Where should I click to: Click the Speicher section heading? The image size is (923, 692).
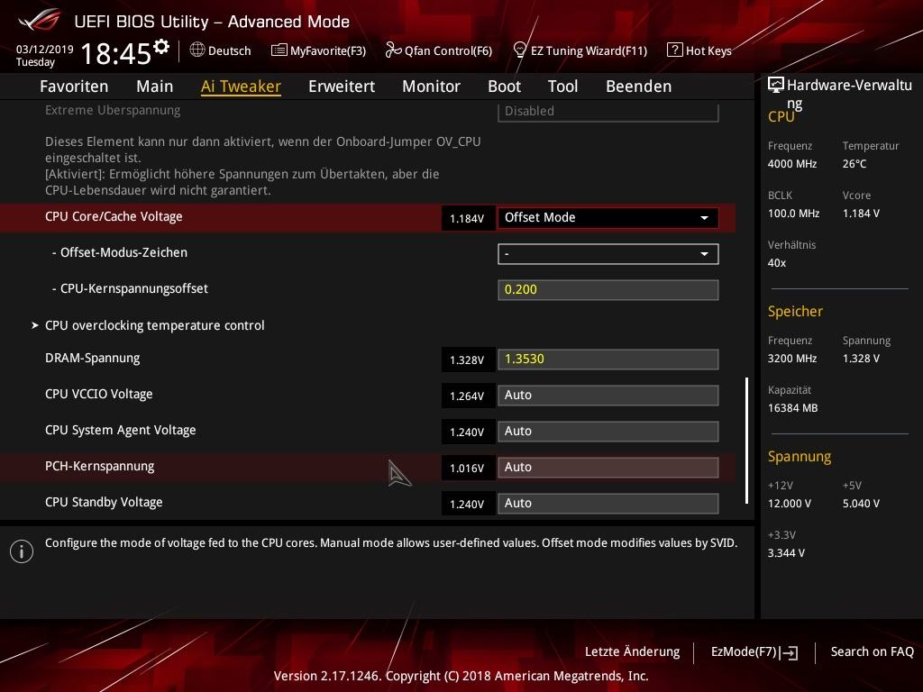tap(795, 311)
